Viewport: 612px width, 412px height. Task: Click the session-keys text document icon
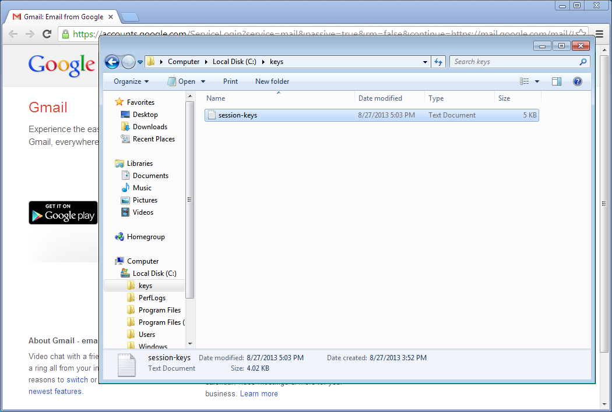pos(212,115)
